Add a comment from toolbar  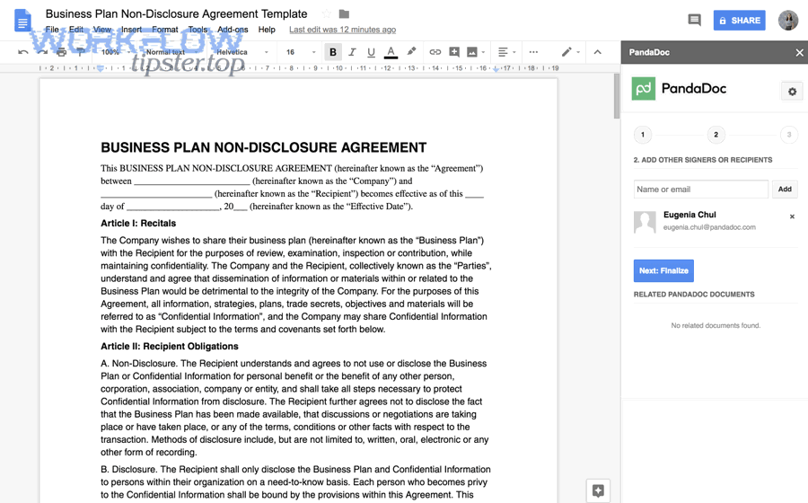(454, 52)
